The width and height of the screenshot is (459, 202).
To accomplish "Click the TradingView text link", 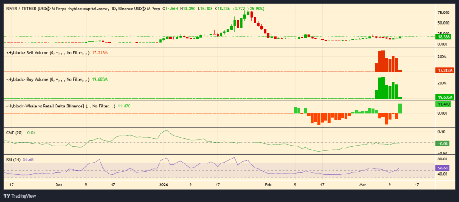I will [x=24, y=196].
